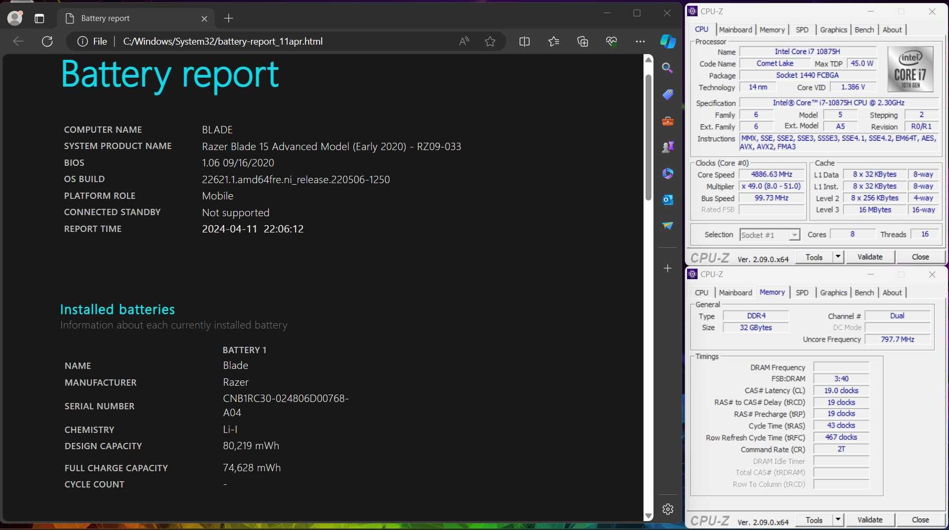
Task: Open Collections in Edge
Action: [x=583, y=41]
